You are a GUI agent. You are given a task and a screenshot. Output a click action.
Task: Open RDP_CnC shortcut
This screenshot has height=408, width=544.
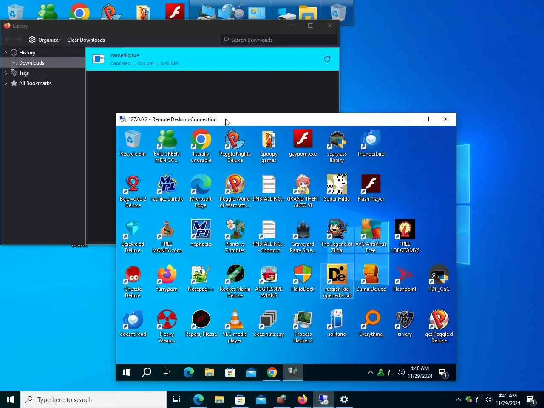click(x=439, y=278)
